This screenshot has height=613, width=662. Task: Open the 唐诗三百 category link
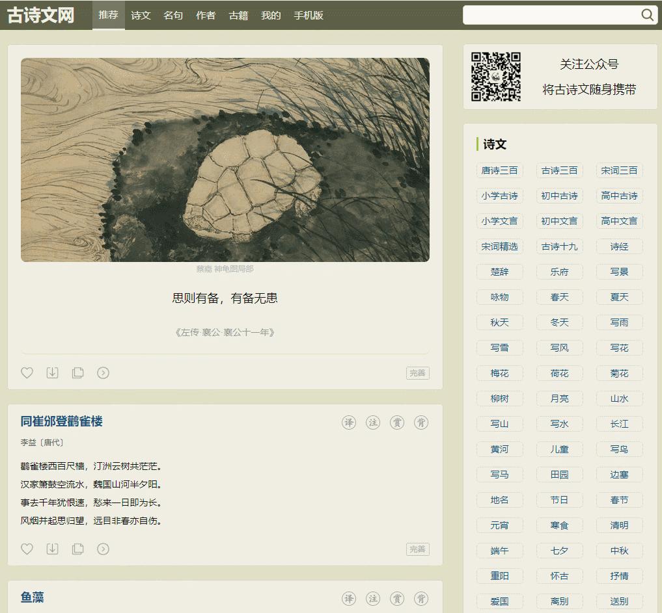click(x=499, y=170)
